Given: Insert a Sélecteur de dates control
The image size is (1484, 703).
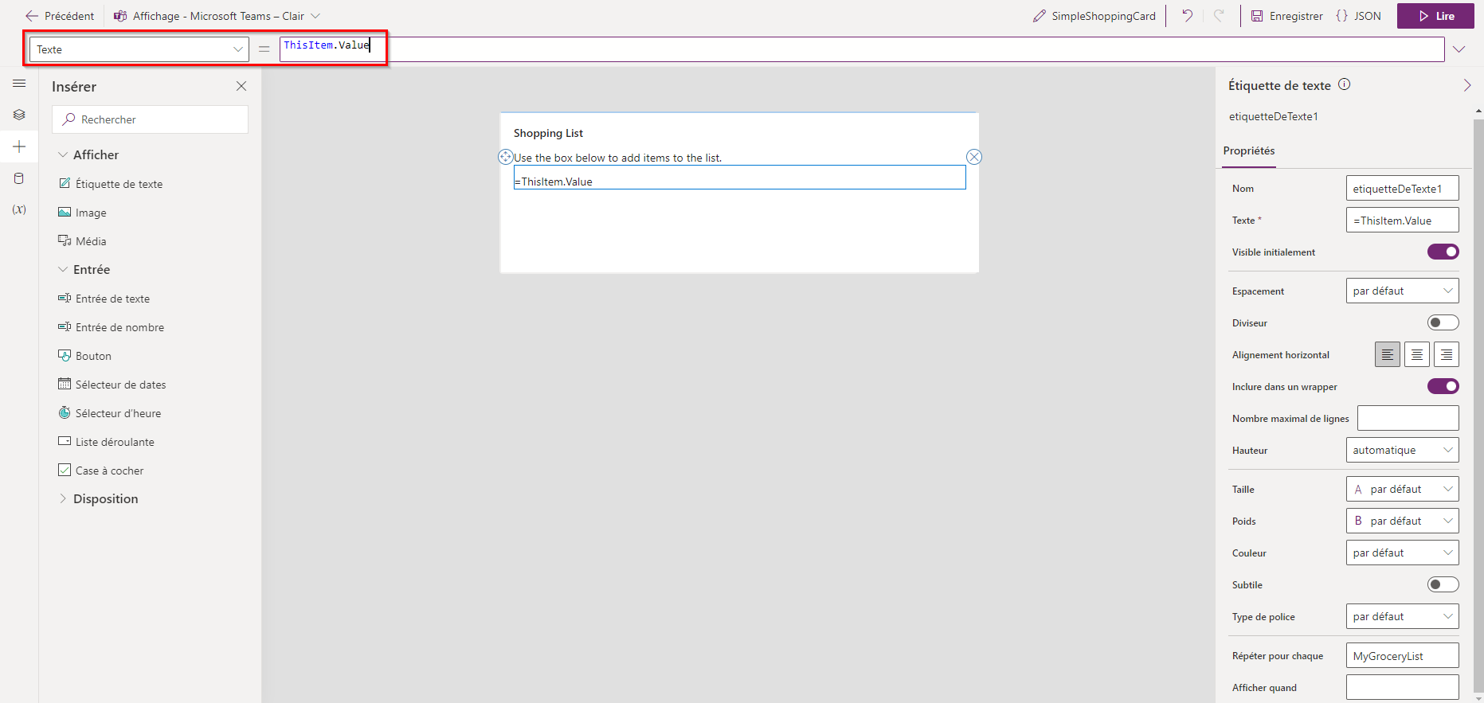Looking at the screenshot, I should 112,385.
